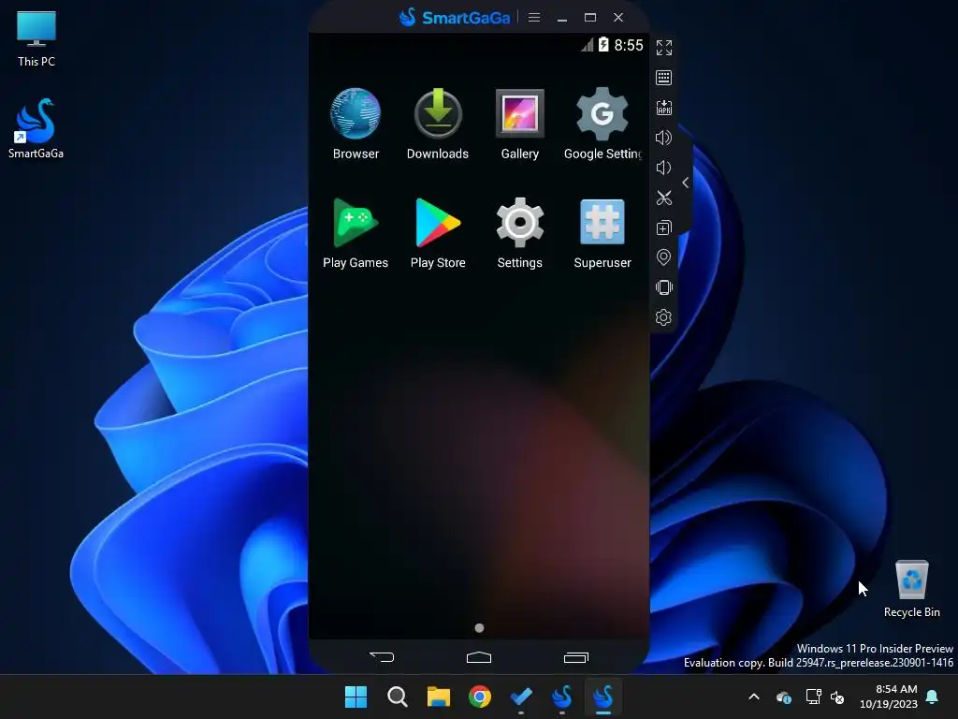This screenshot has width=958, height=719.
Task: Show hidden system tray icons
Action: click(x=754, y=697)
